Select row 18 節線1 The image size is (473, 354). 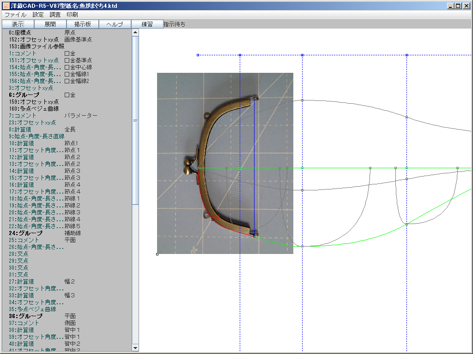tap(45, 199)
